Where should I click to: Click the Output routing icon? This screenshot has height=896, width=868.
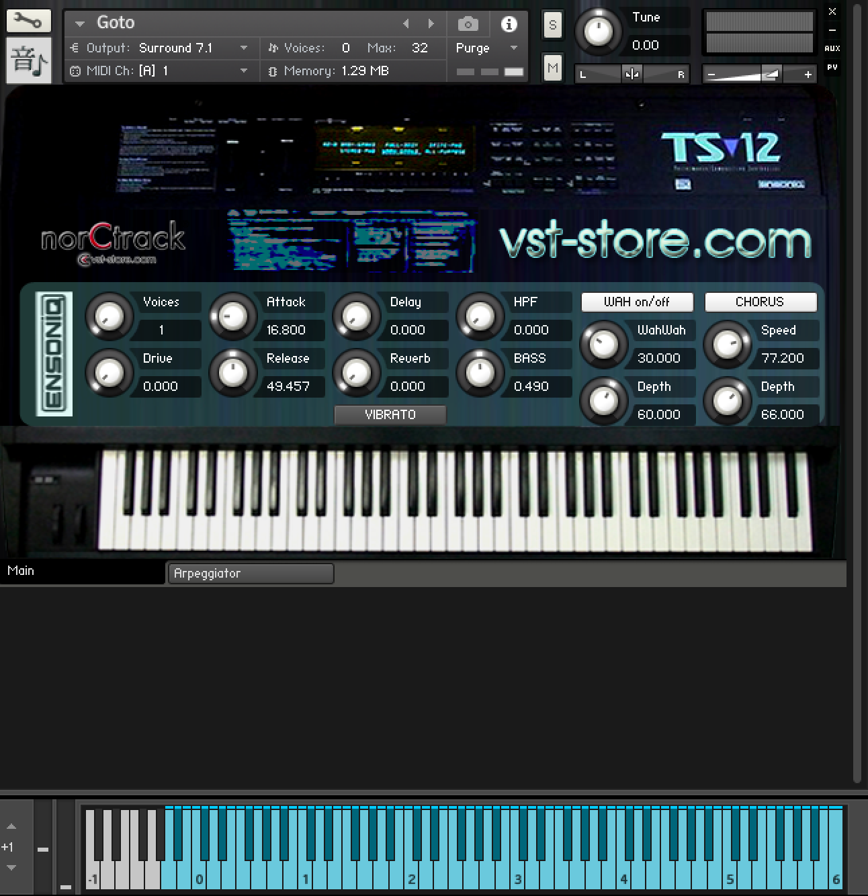[75, 48]
